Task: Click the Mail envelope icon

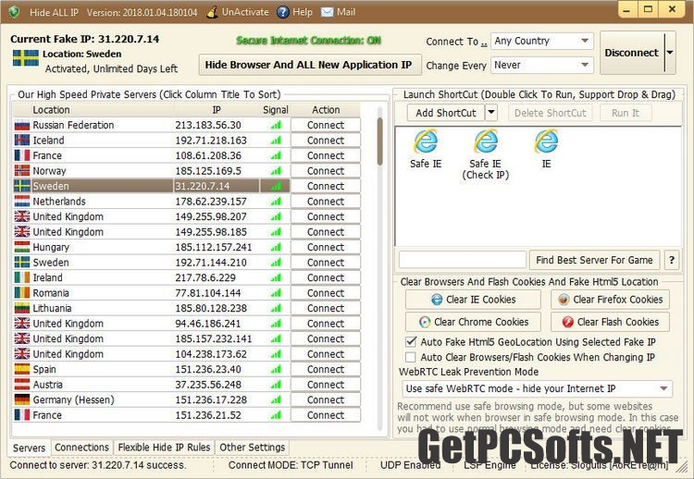Action: click(327, 12)
